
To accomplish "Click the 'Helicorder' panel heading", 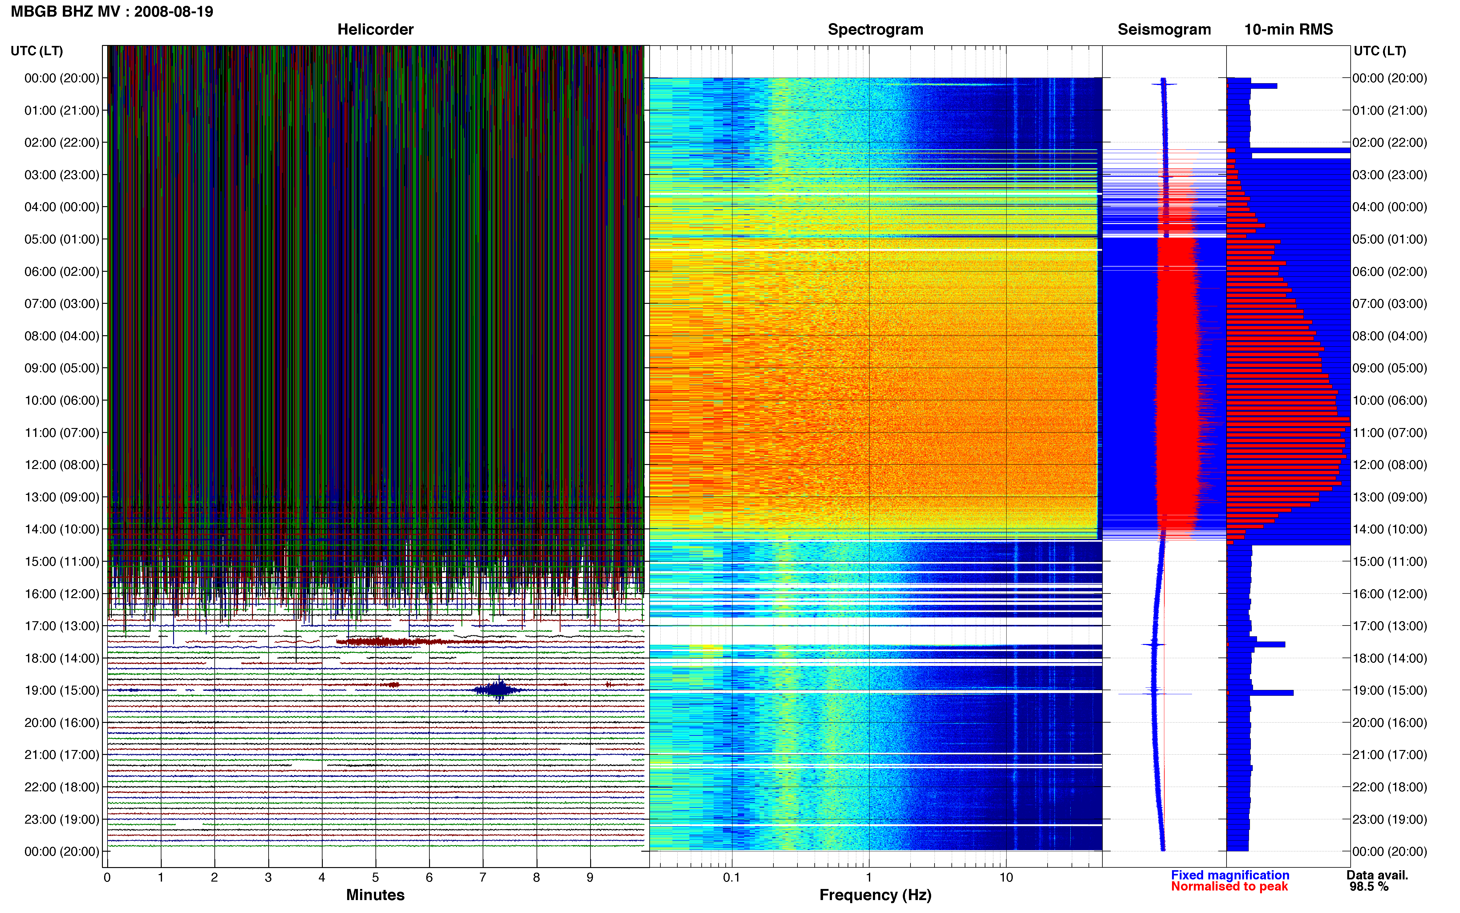I will [375, 30].
